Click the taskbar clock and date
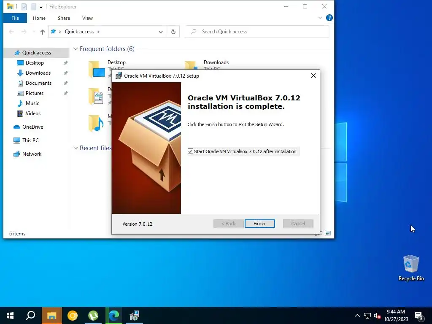Viewport: 432px width, 324px height. tap(396, 316)
